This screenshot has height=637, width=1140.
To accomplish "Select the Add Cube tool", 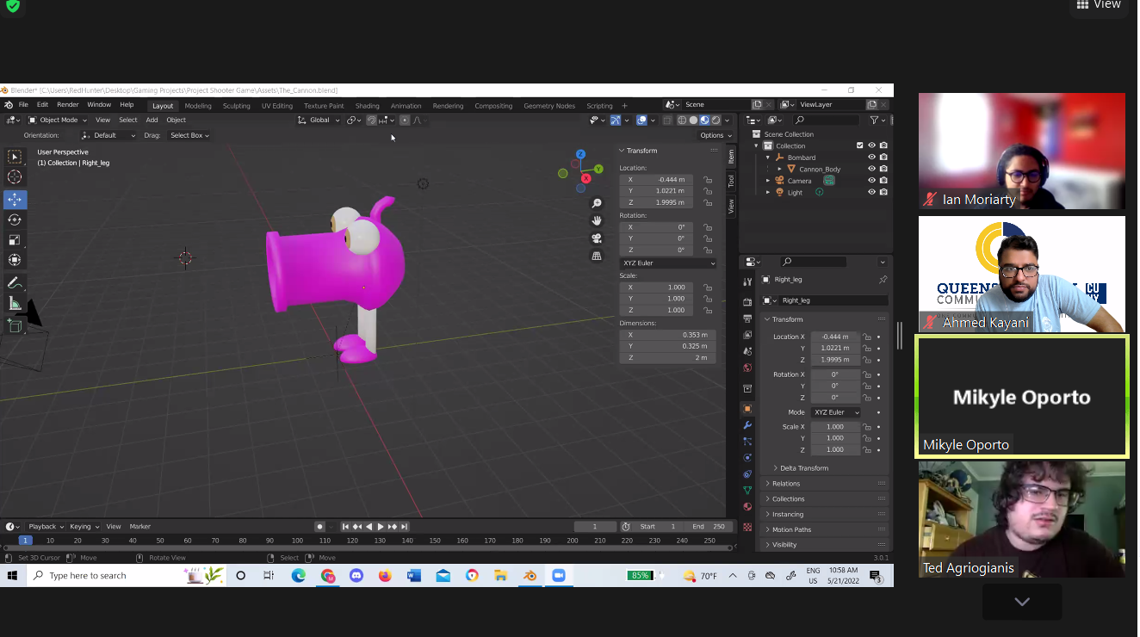I will 15,325.
